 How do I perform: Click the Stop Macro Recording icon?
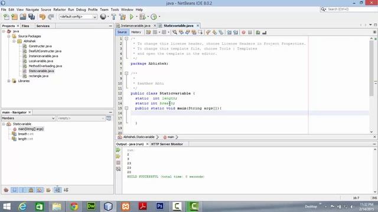[250, 32]
